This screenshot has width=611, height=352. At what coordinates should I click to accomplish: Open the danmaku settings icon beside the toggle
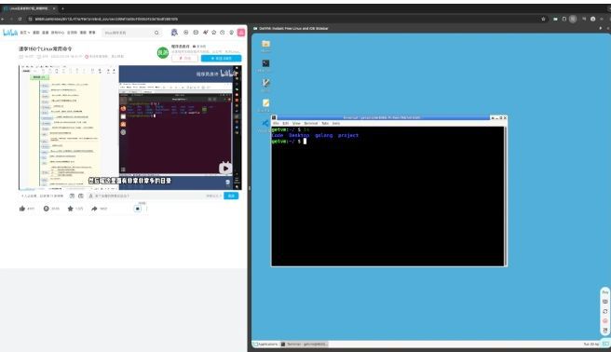pyautogui.click(x=81, y=196)
